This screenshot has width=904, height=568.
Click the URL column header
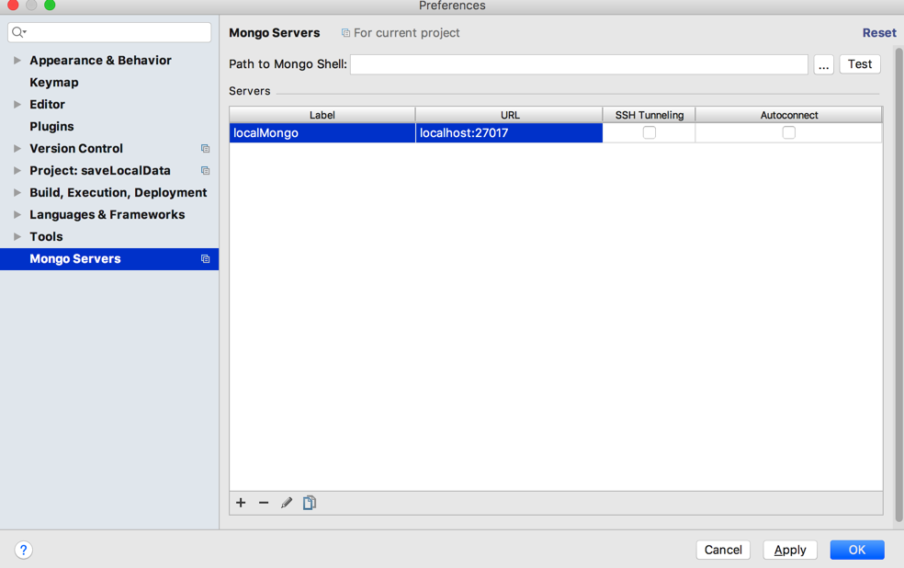point(510,115)
